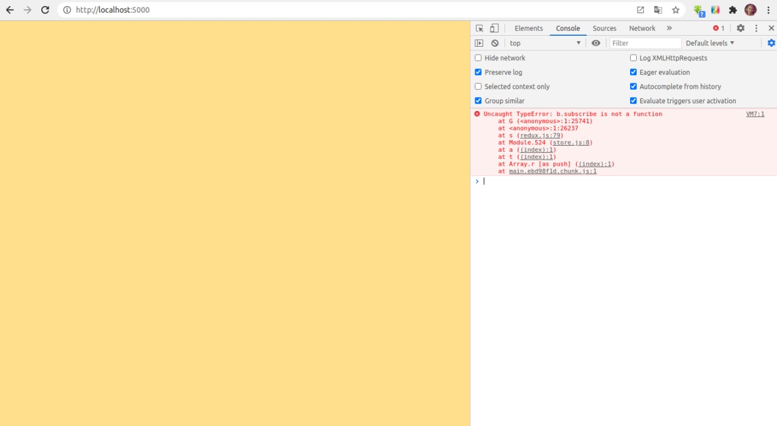This screenshot has width=777, height=426.
Task: Open the top JavaScript context dropdown
Action: tap(545, 43)
